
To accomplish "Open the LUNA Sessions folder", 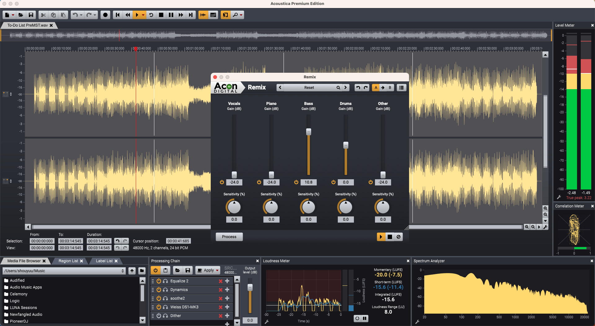I will pyautogui.click(x=23, y=308).
